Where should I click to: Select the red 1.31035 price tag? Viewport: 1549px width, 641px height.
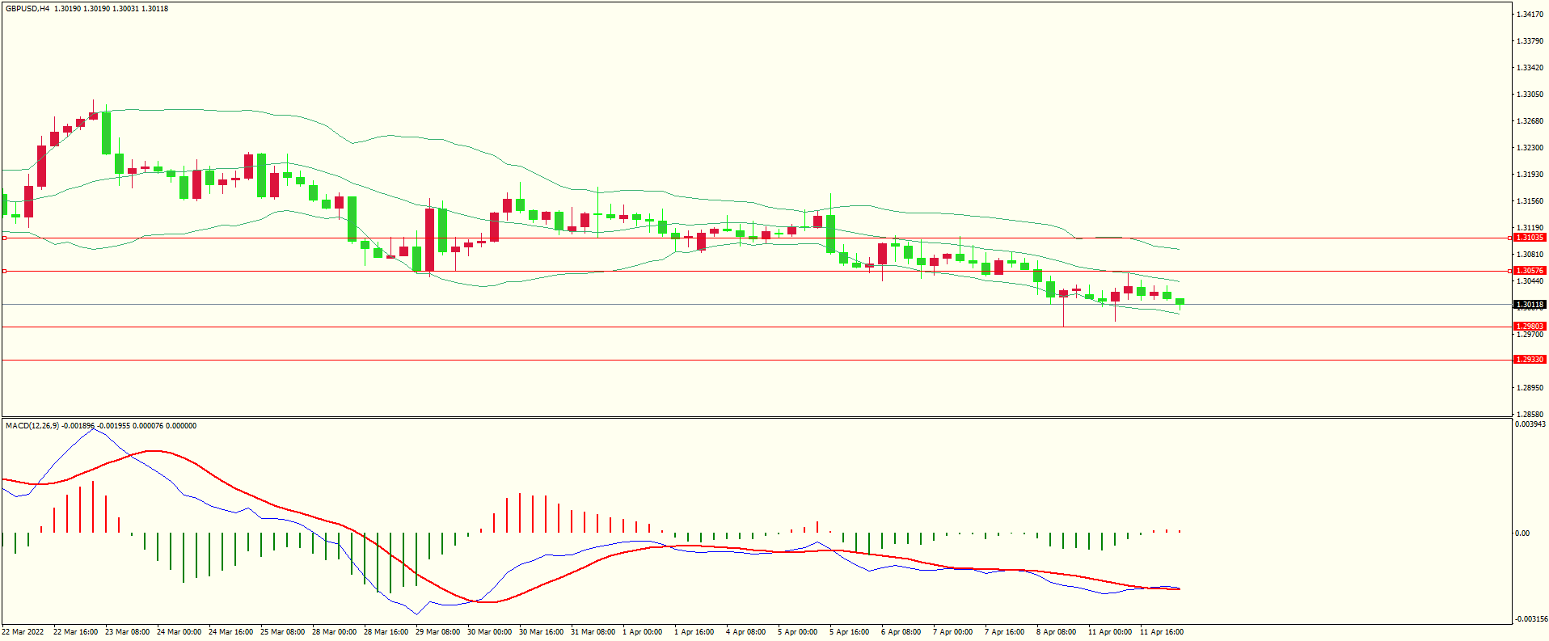point(1529,238)
